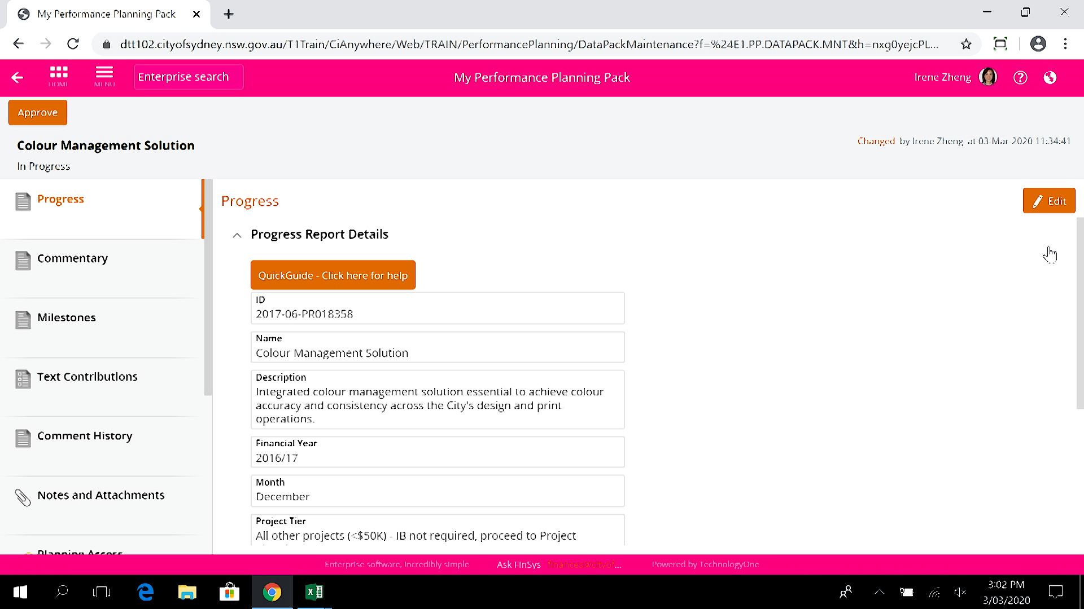
Task: Click the Menu icon in top navigation
Action: [104, 76]
